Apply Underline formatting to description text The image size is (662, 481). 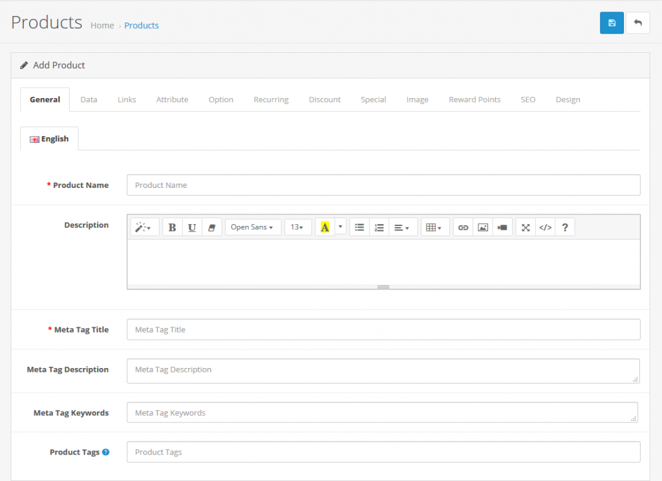[192, 227]
